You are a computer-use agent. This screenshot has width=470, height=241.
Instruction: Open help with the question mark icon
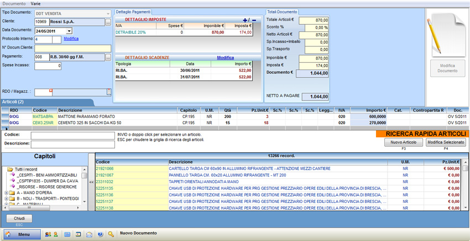pyautogui.click(x=100, y=234)
